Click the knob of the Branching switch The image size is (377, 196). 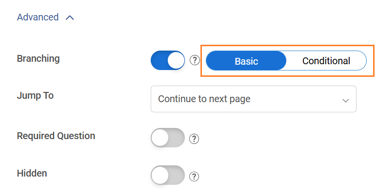point(176,60)
